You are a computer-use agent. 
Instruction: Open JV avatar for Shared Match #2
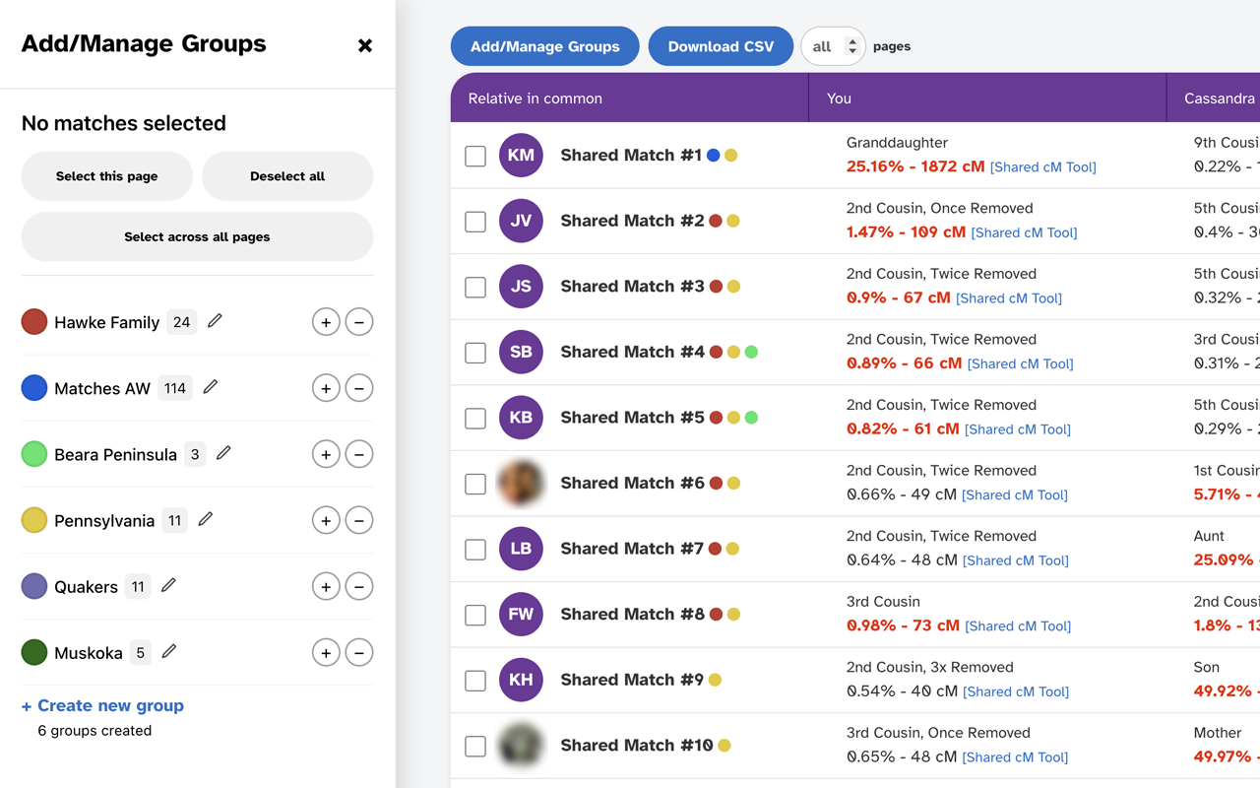click(x=521, y=221)
